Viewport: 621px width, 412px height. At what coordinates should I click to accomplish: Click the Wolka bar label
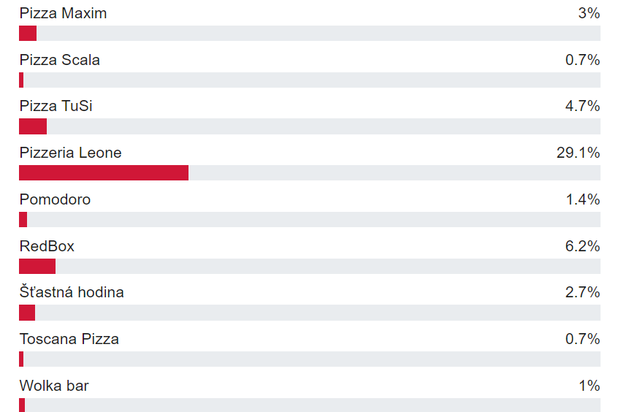click(54, 386)
